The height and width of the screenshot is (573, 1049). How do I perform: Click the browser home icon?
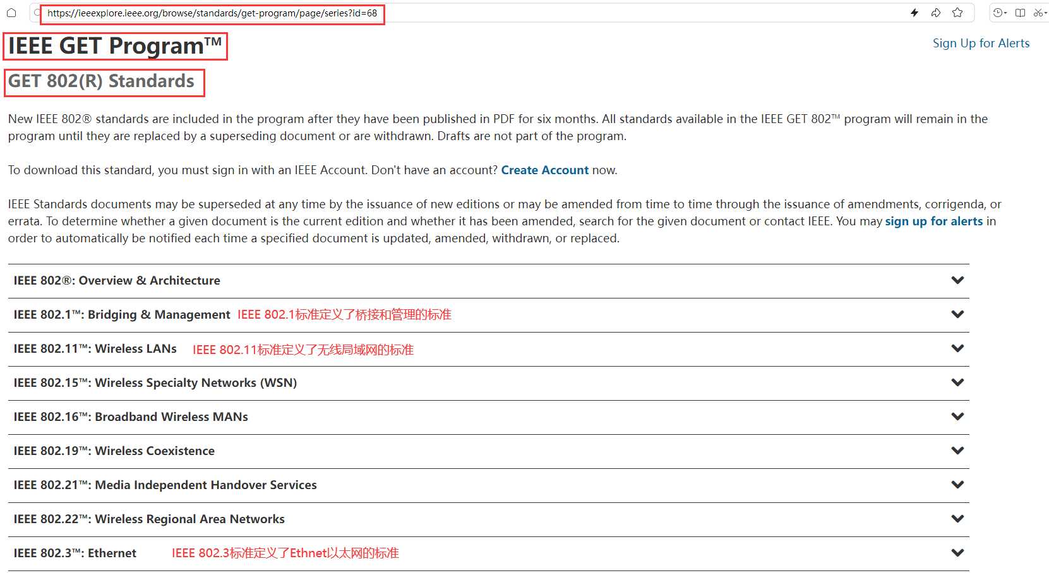pos(11,13)
